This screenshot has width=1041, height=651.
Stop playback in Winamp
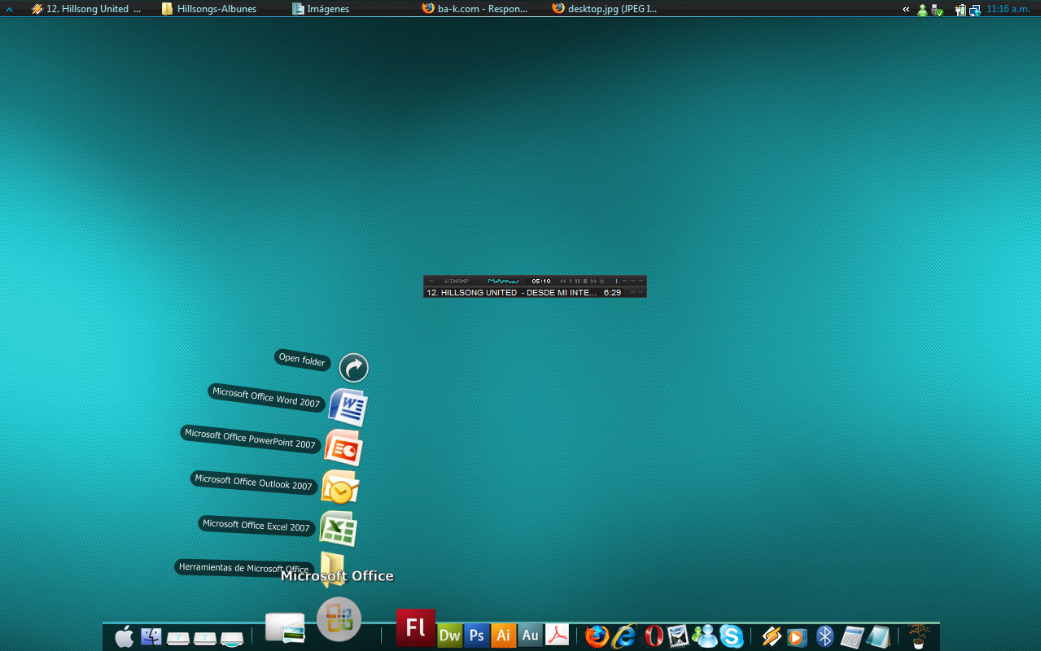585,281
